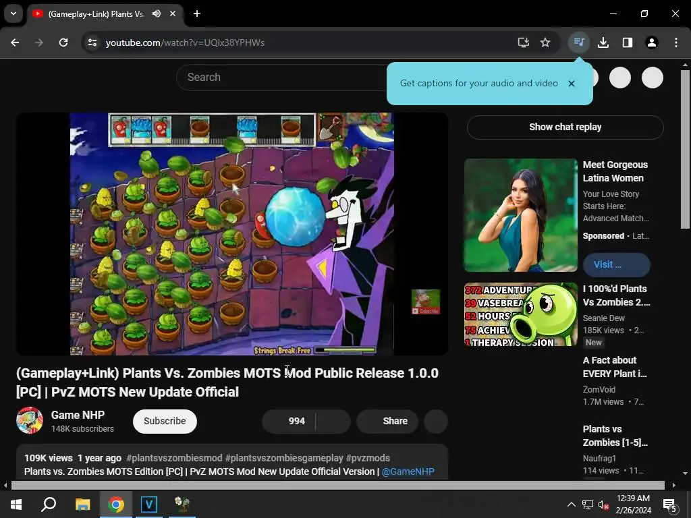Subscribe to Game NHP
Image resolution: width=691 pixels, height=518 pixels.
pyautogui.click(x=165, y=421)
